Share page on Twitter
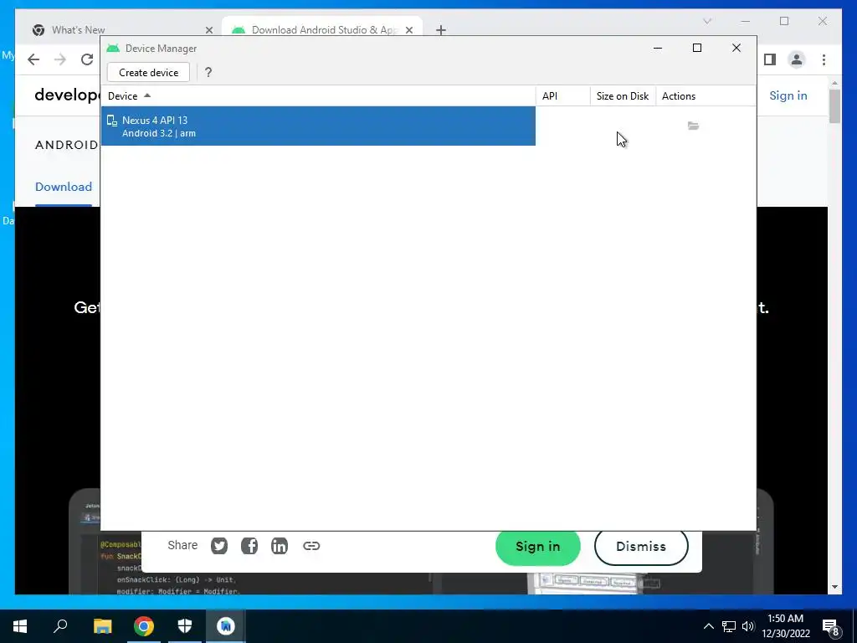The image size is (857, 643). (219, 546)
